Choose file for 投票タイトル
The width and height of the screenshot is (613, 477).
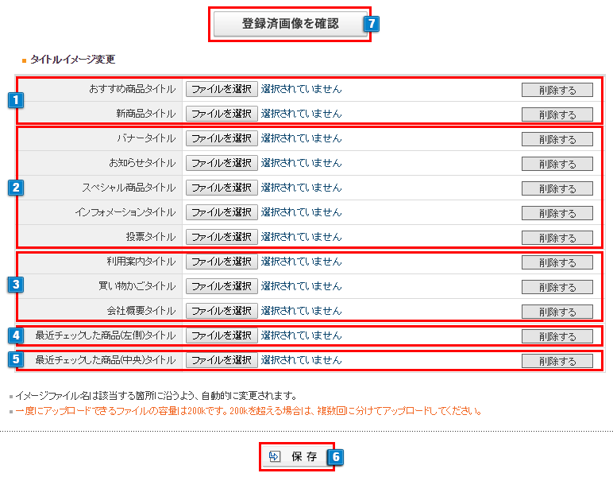[x=222, y=237]
